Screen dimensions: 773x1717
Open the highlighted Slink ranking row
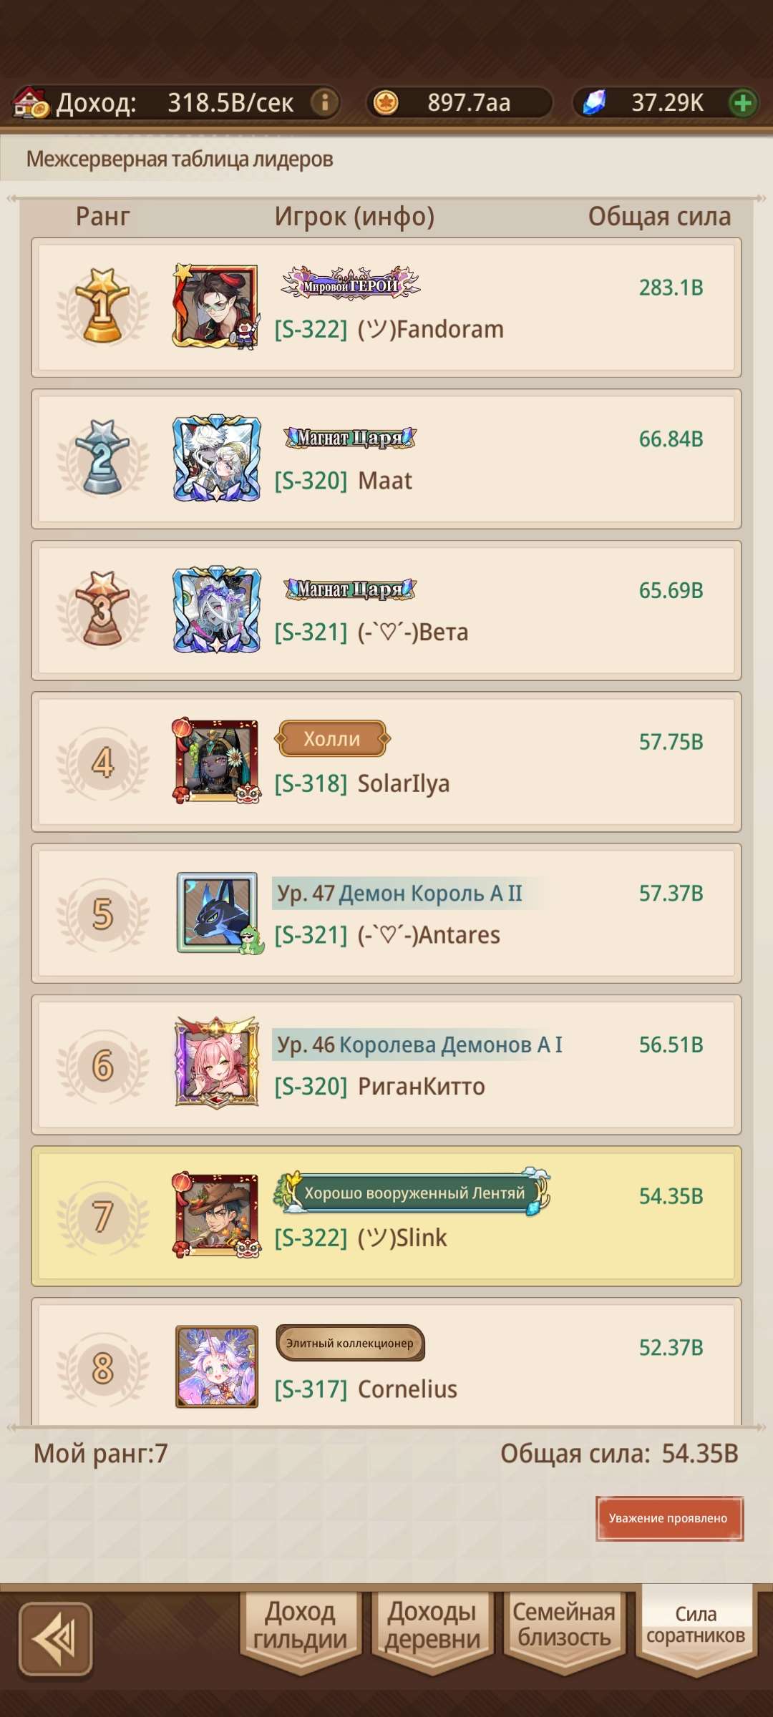(386, 1216)
